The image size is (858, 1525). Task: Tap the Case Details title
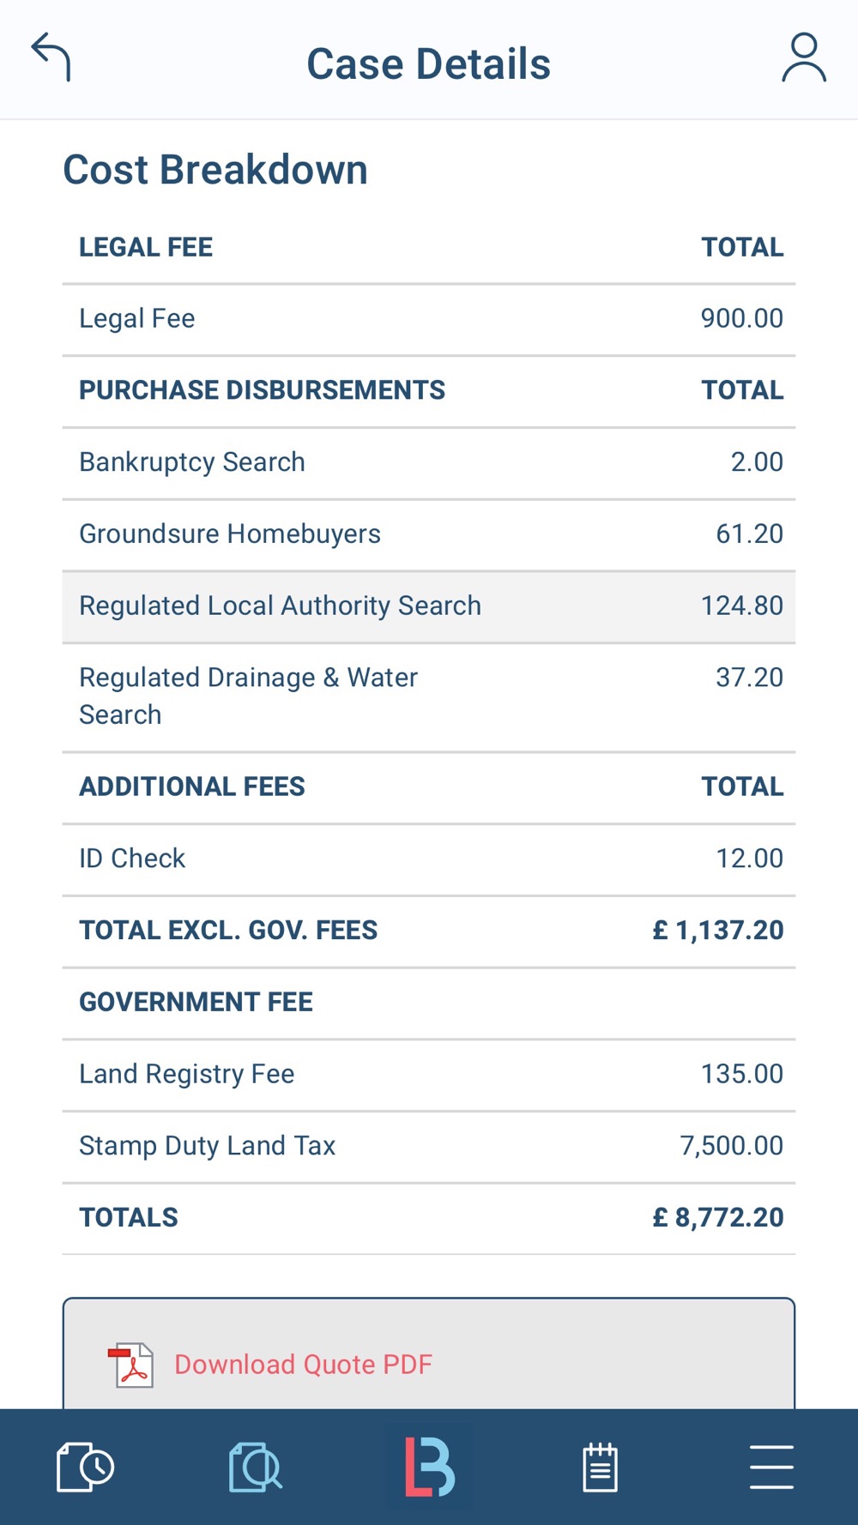[x=429, y=64]
